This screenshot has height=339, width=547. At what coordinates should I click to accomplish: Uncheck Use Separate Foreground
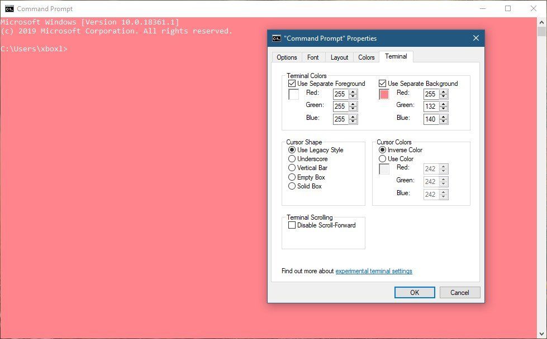[291, 84]
